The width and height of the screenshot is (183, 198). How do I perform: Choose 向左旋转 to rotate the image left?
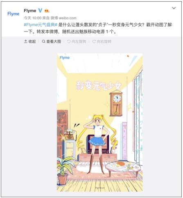coord(79,41)
